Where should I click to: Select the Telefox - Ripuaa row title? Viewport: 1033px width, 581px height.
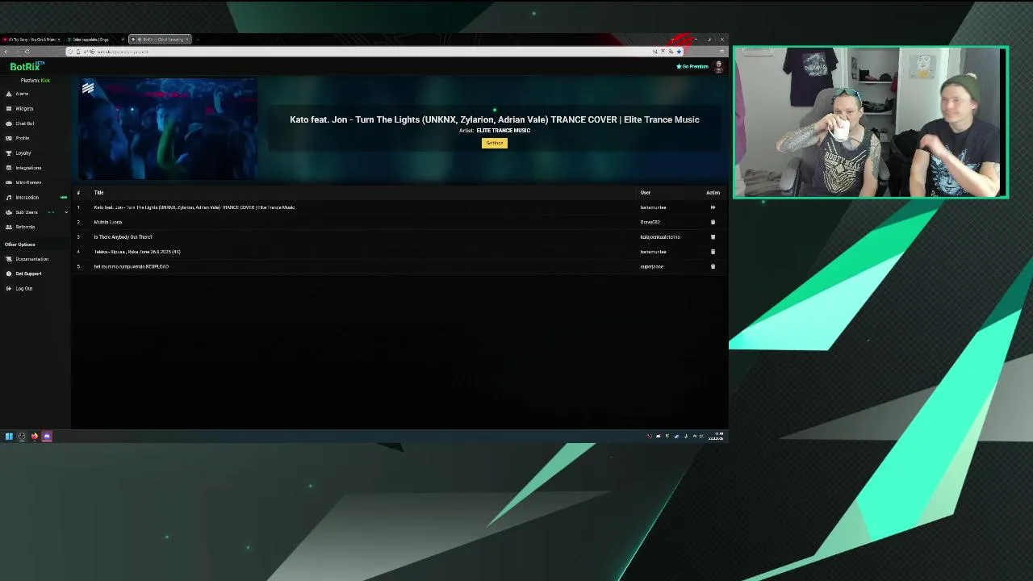pyautogui.click(x=137, y=252)
